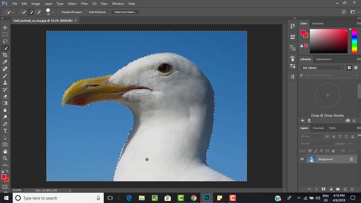The width and height of the screenshot is (361, 203).
Task: Open the Edit Toolbar three-dots menu
Action: click(5, 165)
